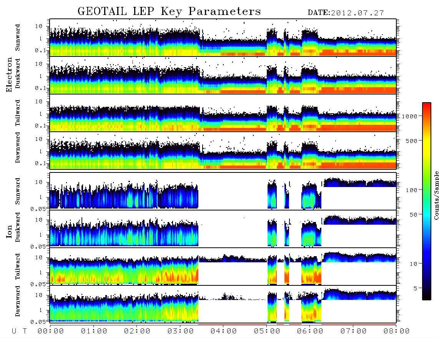Click the "50" colorbar tick label
439x338 pixels.
[414, 215]
